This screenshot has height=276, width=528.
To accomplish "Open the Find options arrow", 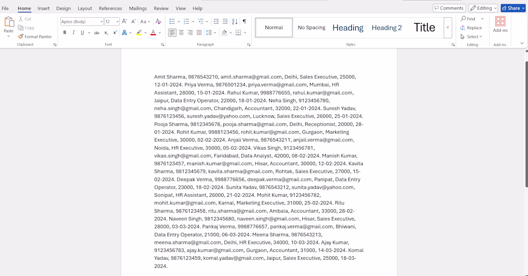I will pos(482,19).
